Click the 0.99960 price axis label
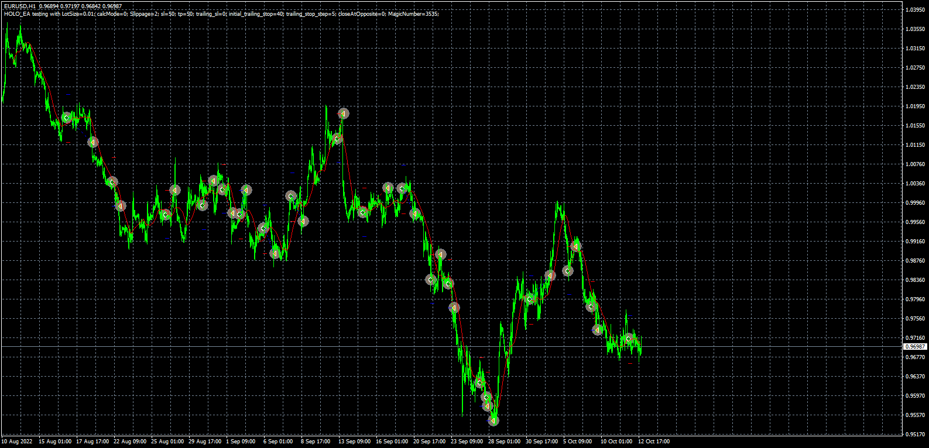Image resolution: width=929 pixels, height=448 pixels. (915, 203)
